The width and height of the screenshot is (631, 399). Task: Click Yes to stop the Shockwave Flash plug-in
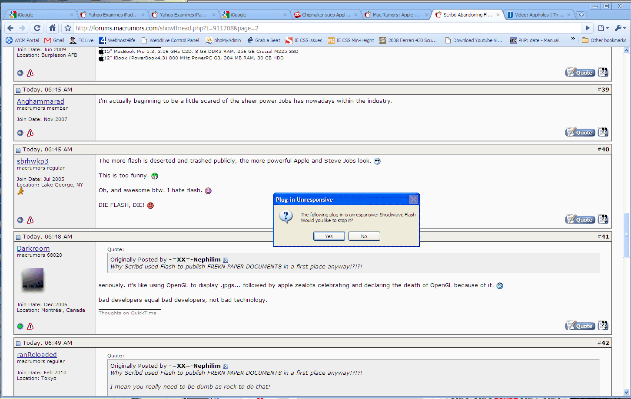pyautogui.click(x=329, y=236)
